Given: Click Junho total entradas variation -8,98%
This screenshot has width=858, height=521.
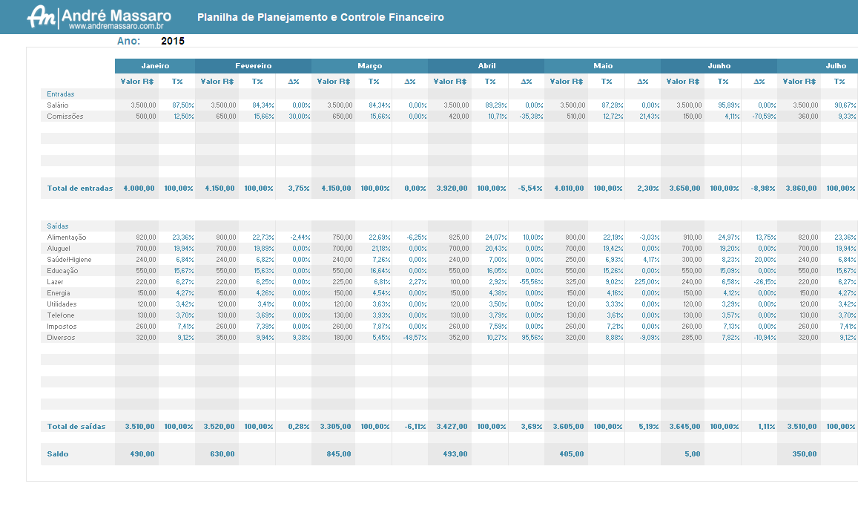Looking at the screenshot, I should tap(763, 188).
